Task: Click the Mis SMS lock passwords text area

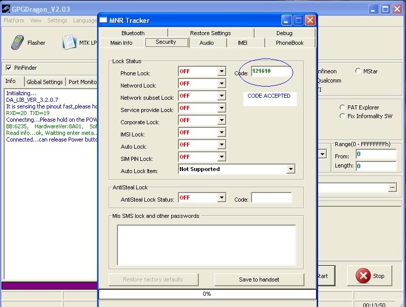Action: tap(206, 245)
